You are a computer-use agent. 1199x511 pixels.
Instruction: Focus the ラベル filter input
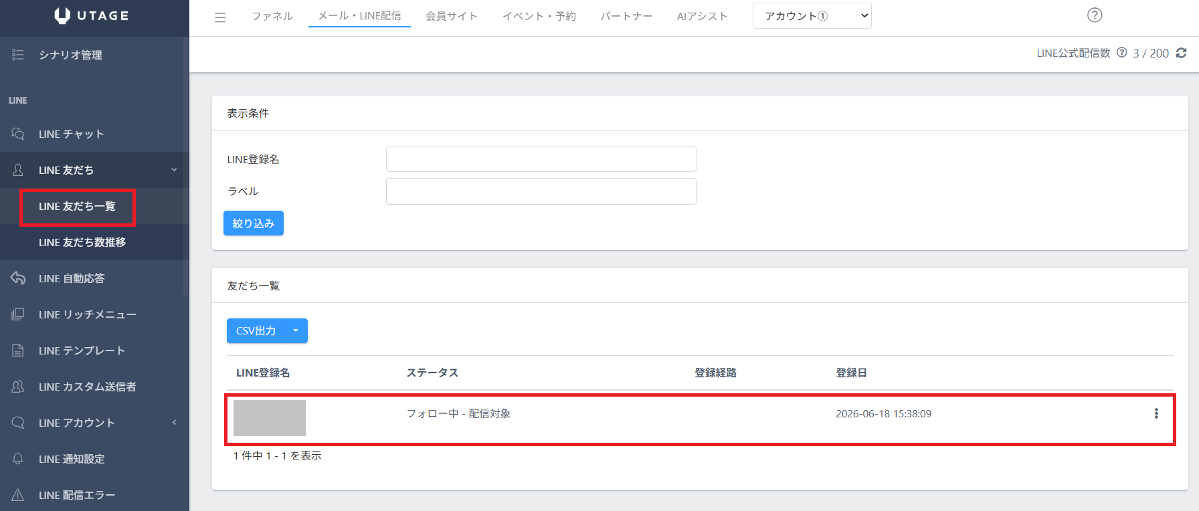point(541,191)
